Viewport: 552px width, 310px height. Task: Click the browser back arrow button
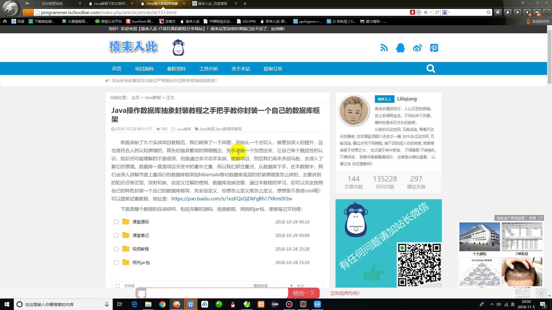point(28,12)
